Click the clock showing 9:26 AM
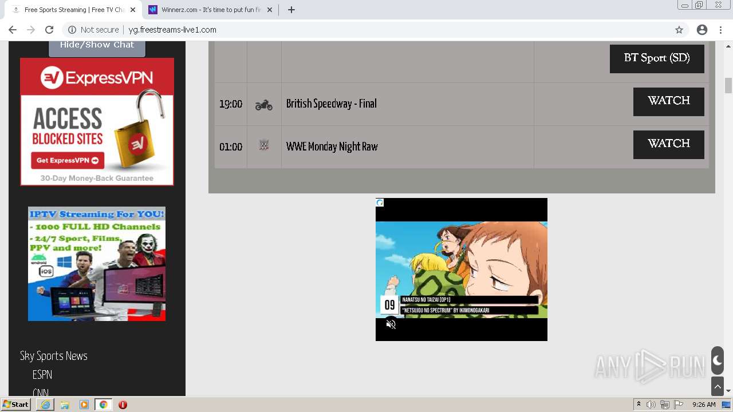The height and width of the screenshot is (412, 733). pyautogui.click(x=704, y=405)
